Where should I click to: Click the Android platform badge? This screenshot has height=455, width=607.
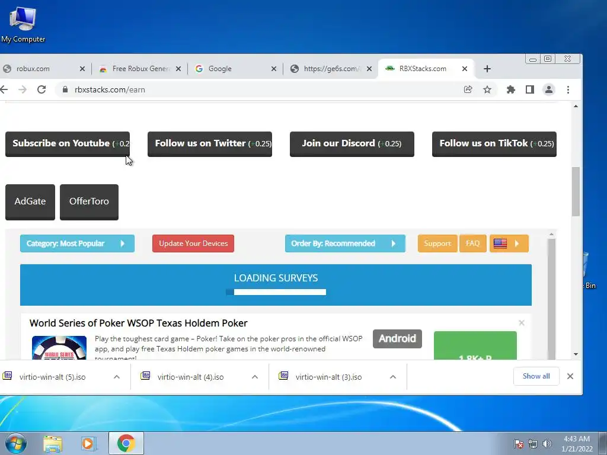coord(397,338)
